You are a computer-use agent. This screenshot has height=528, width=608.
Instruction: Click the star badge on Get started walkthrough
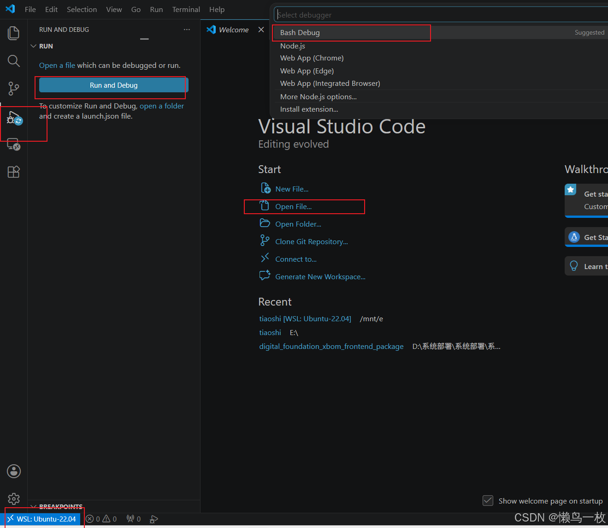pos(571,189)
